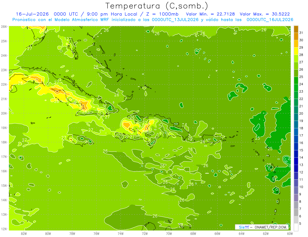
Task: Click the legend scale value 20
Action: pos(301,113)
